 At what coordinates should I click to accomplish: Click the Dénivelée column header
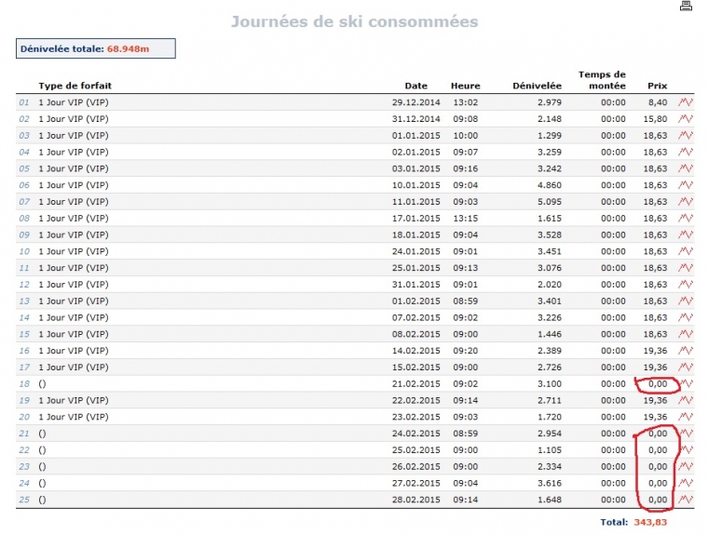pyautogui.click(x=537, y=86)
